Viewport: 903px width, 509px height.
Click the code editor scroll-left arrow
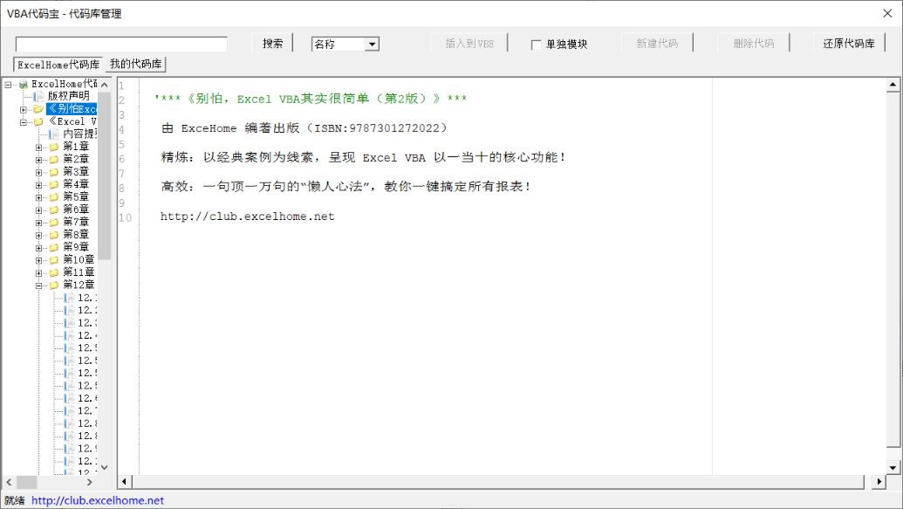click(x=125, y=481)
